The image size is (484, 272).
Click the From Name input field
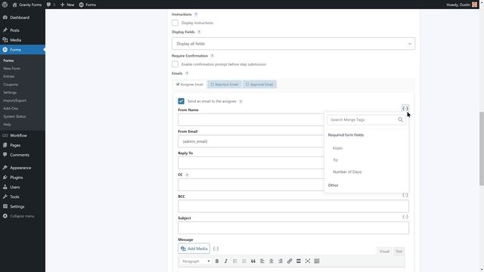tap(250, 119)
